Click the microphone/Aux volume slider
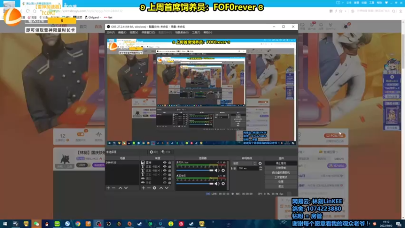Viewport: 405px width, 228px height. click(x=195, y=170)
